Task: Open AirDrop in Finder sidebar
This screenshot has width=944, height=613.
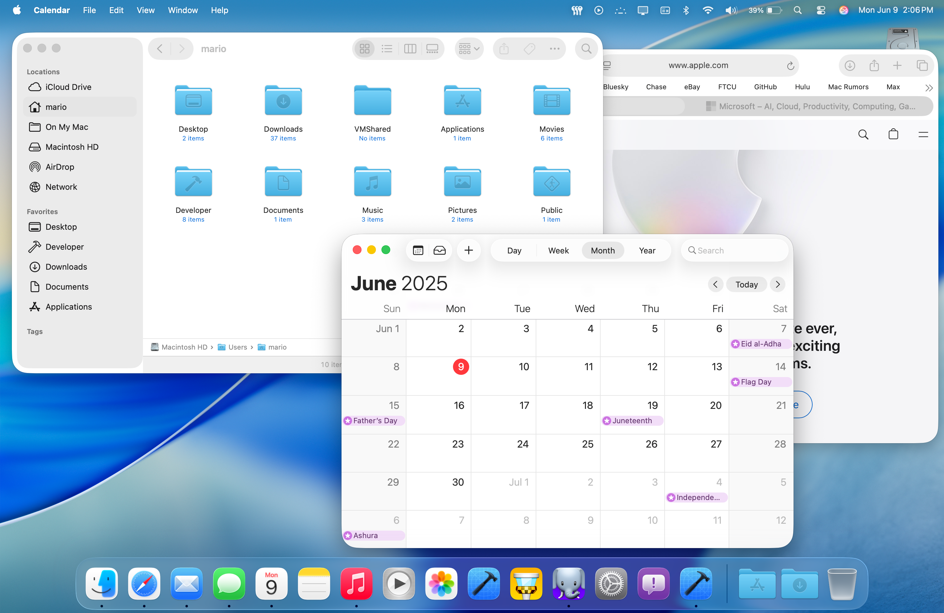Action: pos(80,167)
